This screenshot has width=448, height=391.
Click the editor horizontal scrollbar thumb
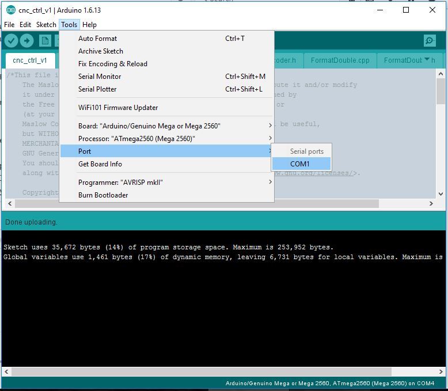(x=197, y=203)
